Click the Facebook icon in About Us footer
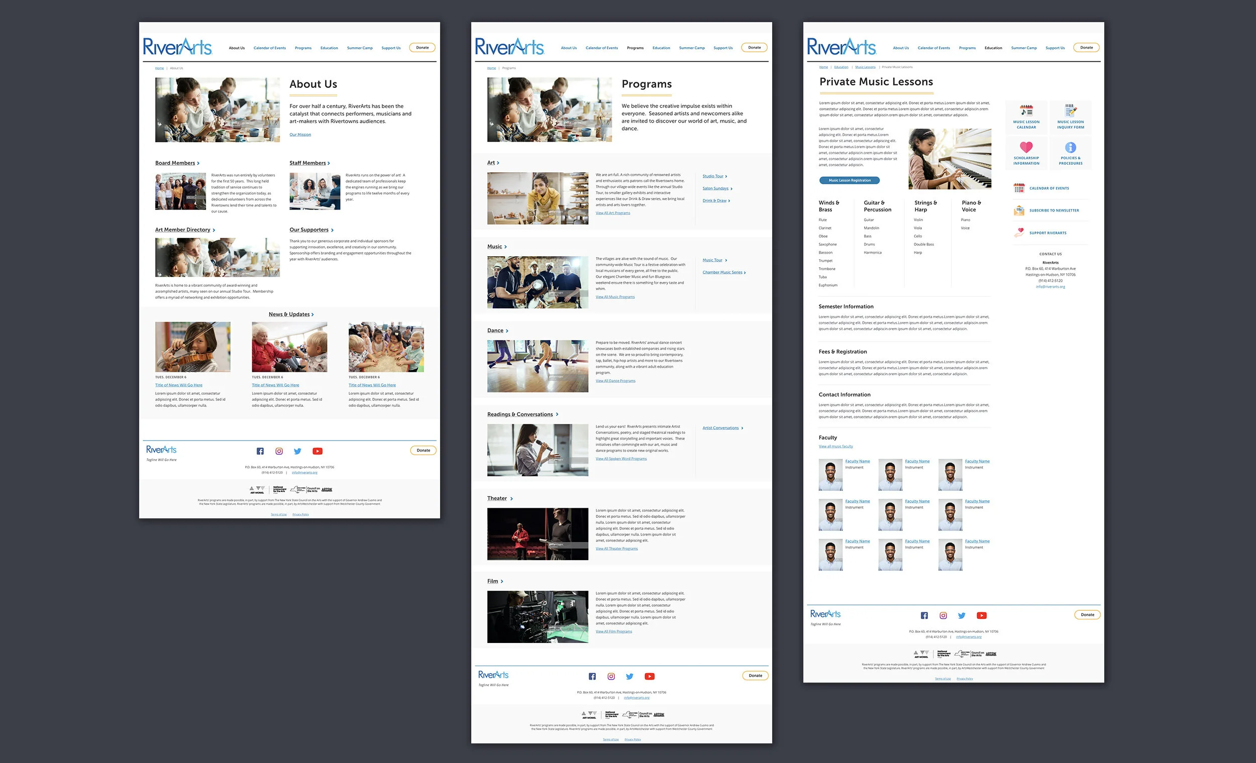The height and width of the screenshot is (763, 1256). pos(260,451)
